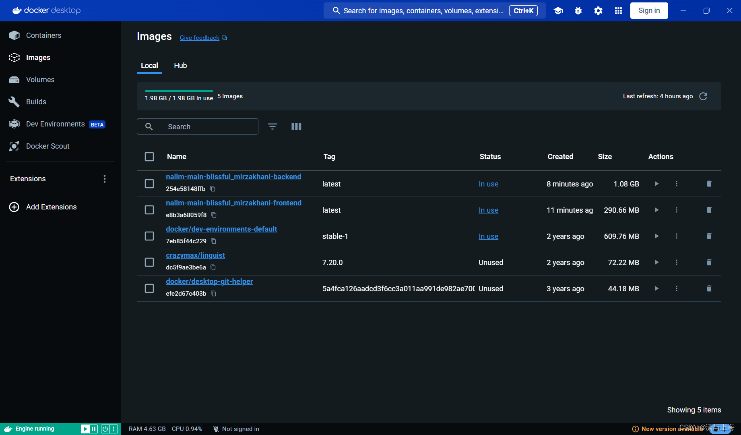Open the Troubleshoot bug icon
This screenshot has width=741, height=435.
point(578,11)
